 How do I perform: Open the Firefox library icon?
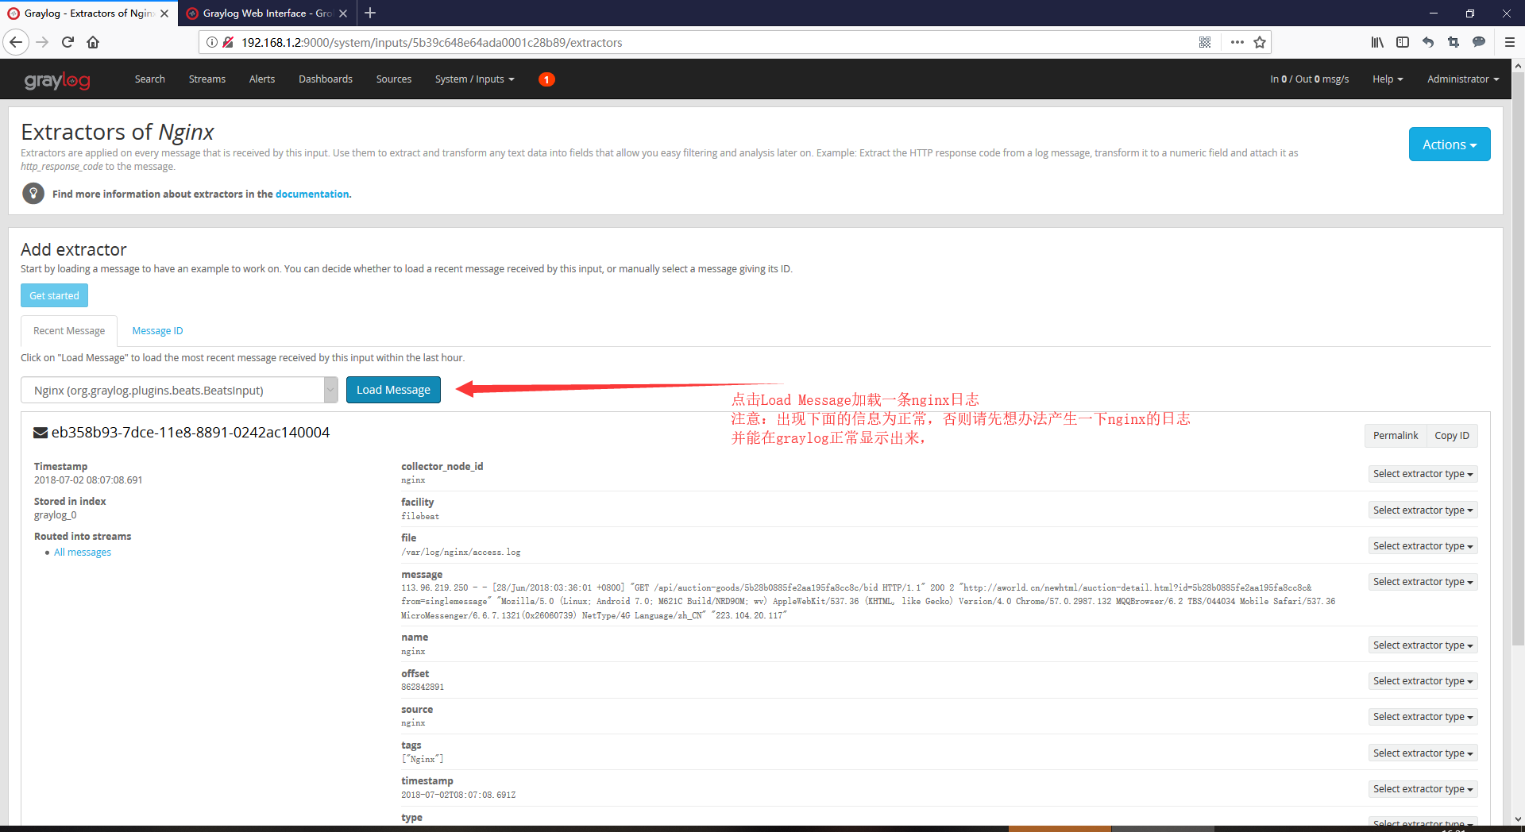(1377, 42)
